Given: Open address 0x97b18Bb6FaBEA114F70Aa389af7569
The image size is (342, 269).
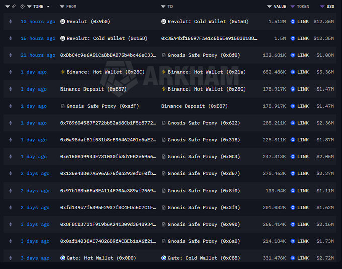Looking at the screenshot, I should point(108,191).
